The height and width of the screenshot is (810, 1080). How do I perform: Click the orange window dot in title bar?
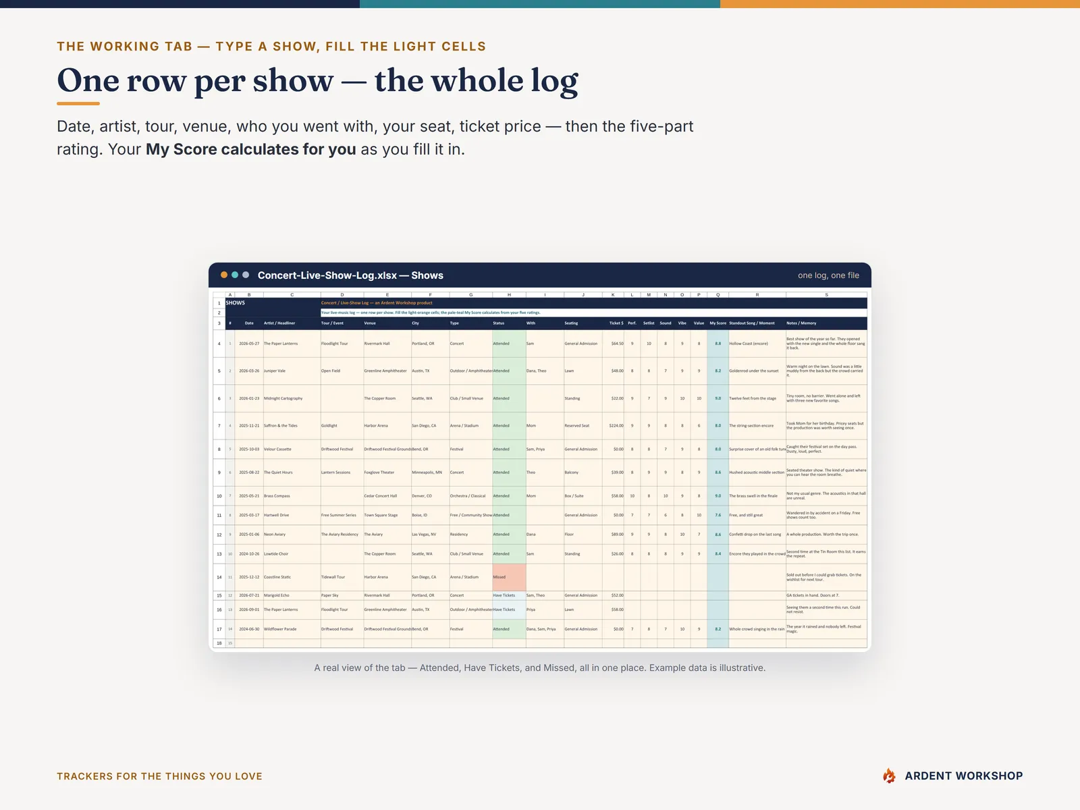pos(224,275)
